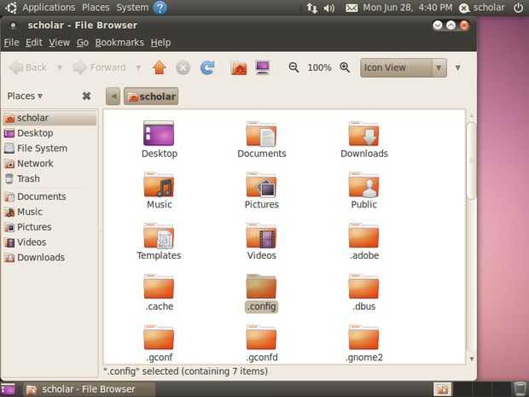
Task: Zoom out with magnifier minus icon
Action: point(294,67)
